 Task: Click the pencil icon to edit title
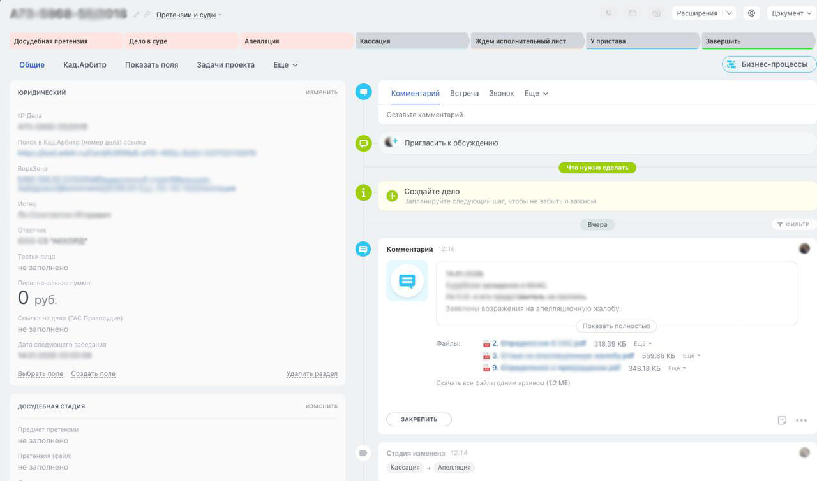(137, 15)
